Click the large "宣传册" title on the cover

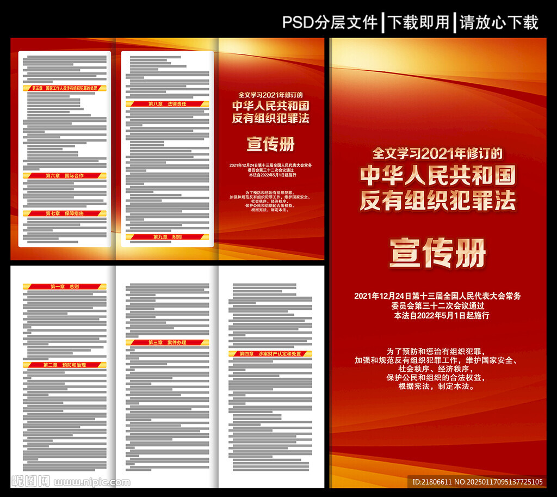[438, 253]
